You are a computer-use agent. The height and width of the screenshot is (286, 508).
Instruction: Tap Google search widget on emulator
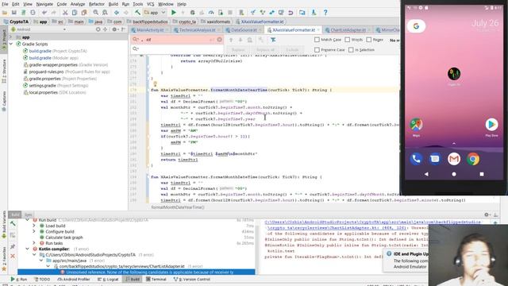(x=416, y=26)
